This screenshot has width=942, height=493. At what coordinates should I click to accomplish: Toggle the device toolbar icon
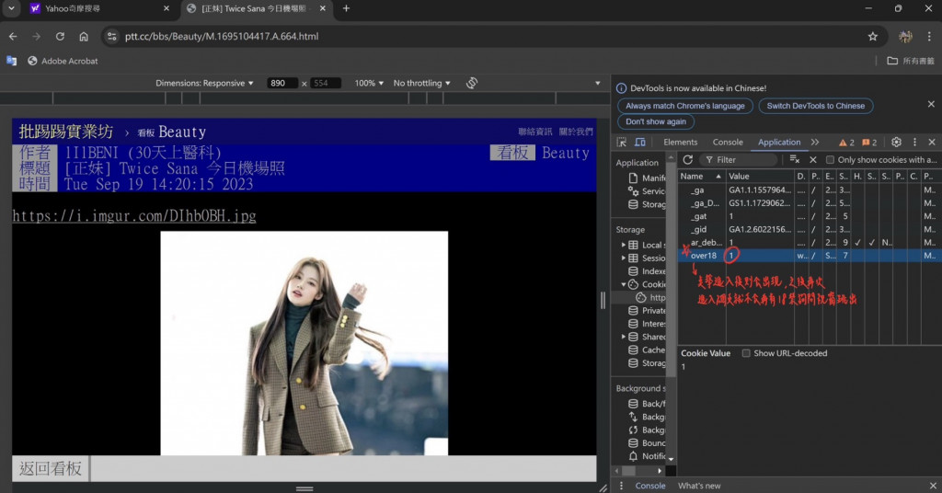[x=640, y=143]
